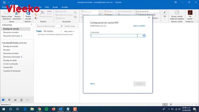Image resolution: width=199 pixels, height=112 pixels.
Task: Start a Nueva reunión with TeamViewer
Action: point(28,15)
